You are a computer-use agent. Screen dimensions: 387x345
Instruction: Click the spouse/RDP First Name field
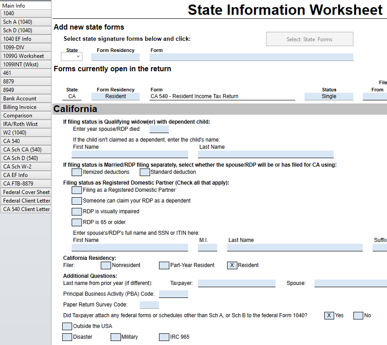(x=130, y=247)
